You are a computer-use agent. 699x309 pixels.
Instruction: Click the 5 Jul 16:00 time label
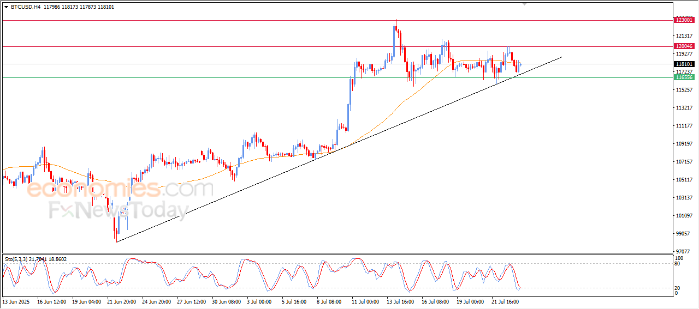click(294, 301)
